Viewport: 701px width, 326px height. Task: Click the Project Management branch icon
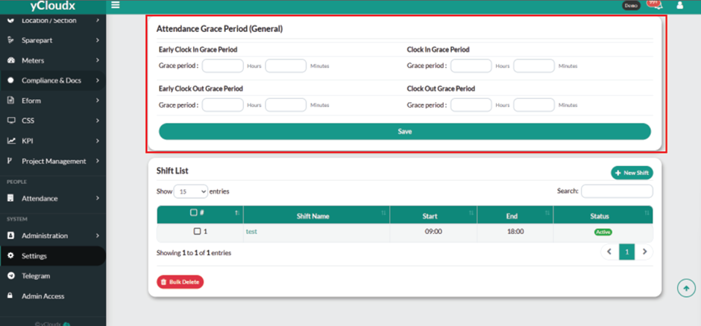(10, 161)
